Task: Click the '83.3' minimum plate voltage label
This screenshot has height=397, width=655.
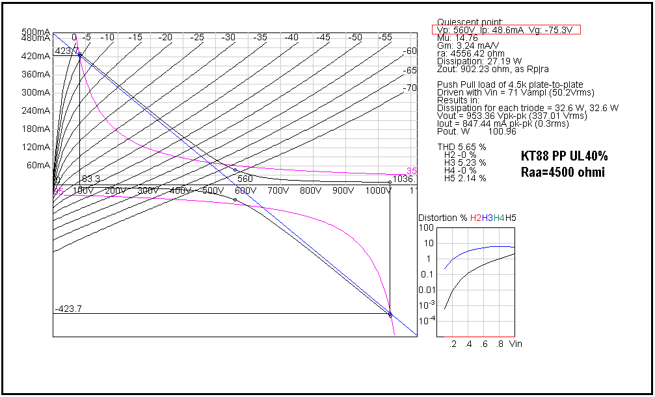Action: pyautogui.click(x=90, y=179)
